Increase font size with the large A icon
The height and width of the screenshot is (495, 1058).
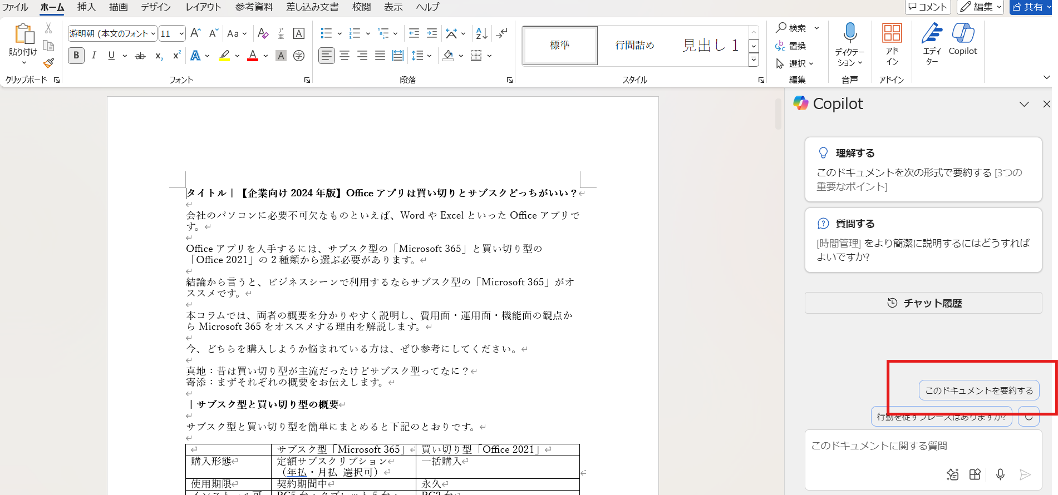point(195,33)
